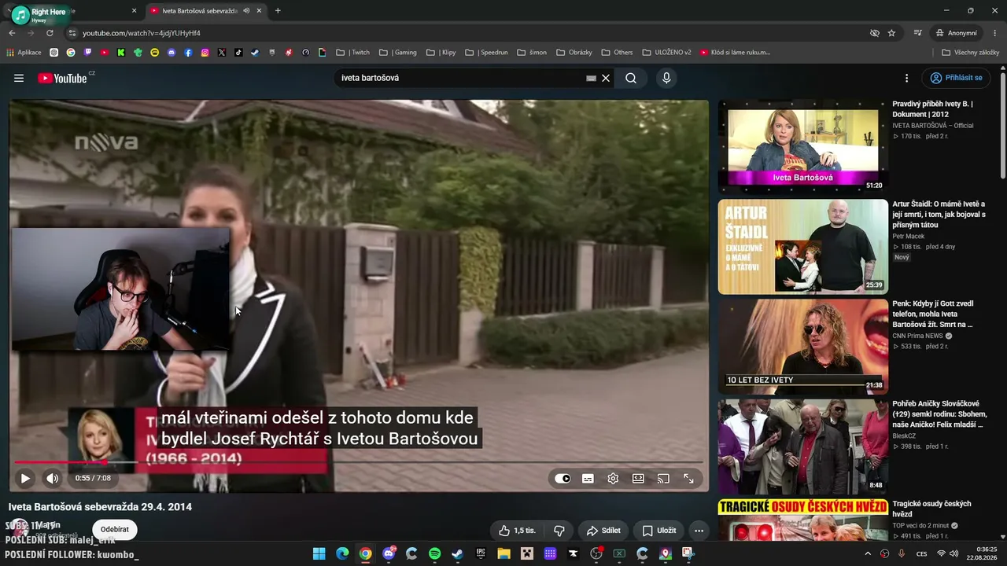Open a new browser tab
Screen dimensions: 1007x566
278,11
